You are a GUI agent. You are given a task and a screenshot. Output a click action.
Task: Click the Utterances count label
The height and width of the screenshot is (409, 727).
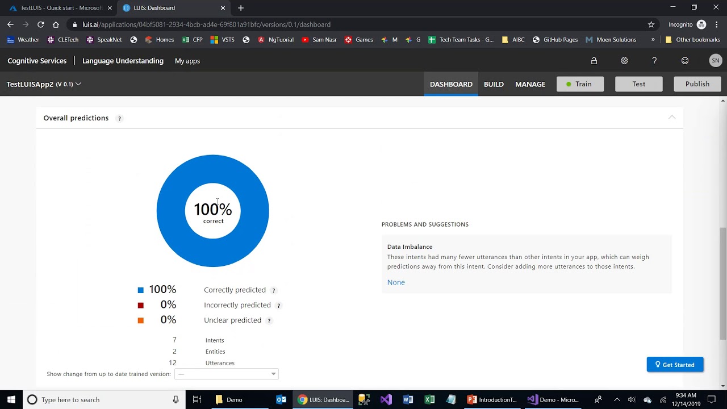(x=220, y=363)
